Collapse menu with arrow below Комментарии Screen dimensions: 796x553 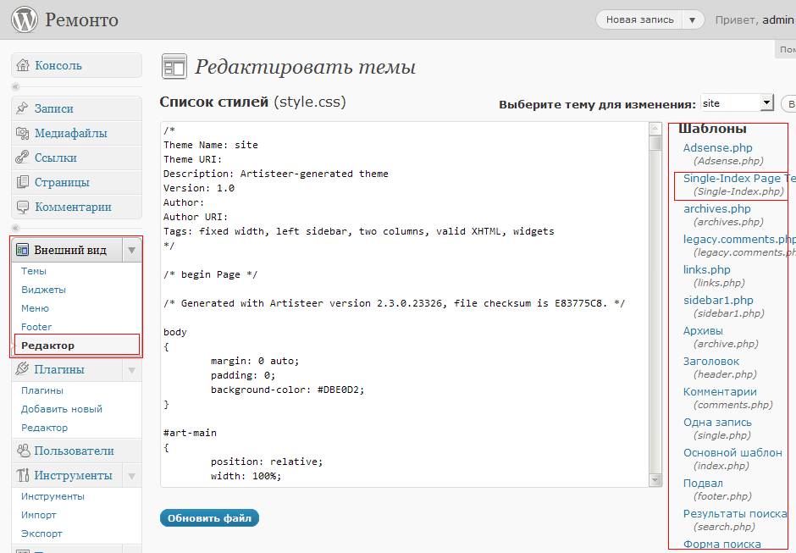(16, 228)
